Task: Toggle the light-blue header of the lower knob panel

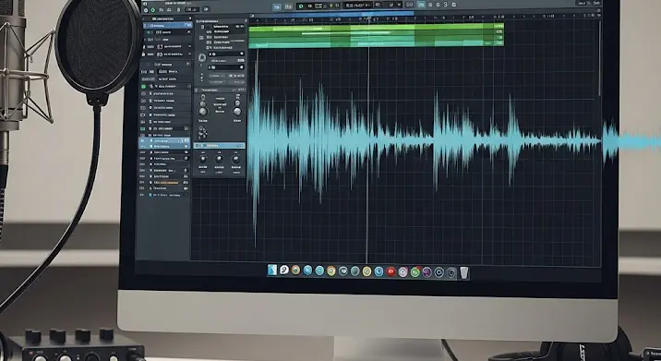Action: click(x=219, y=146)
